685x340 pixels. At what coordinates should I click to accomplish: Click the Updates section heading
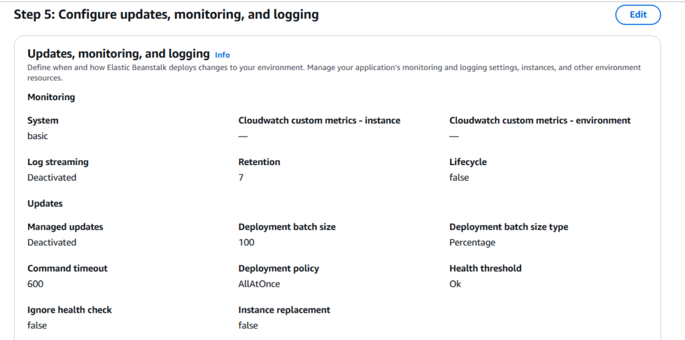[45, 203]
